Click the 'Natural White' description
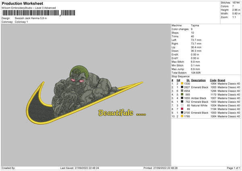 point(199,106)
